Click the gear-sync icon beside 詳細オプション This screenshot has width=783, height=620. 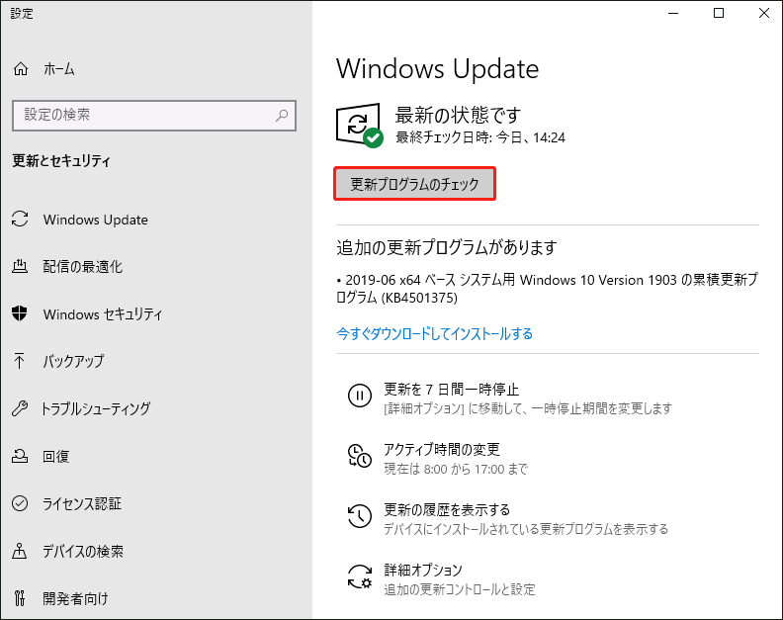[x=360, y=576]
